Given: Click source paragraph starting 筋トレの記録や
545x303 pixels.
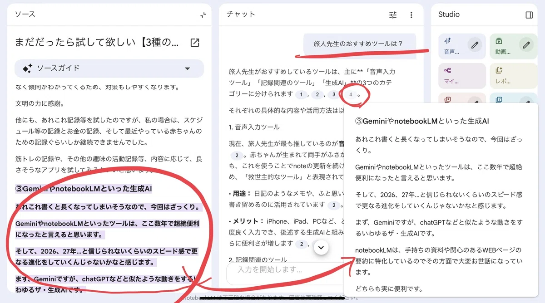Looking at the screenshot, I should click(109, 165).
